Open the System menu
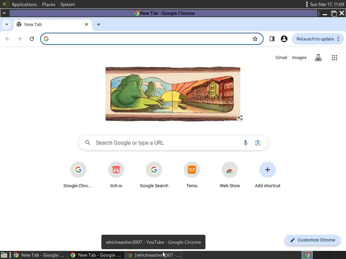Screen dimensions: 346x259 [68, 4]
